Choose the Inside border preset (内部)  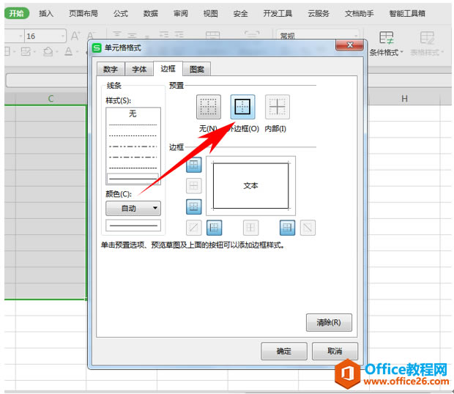coord(277,107)
